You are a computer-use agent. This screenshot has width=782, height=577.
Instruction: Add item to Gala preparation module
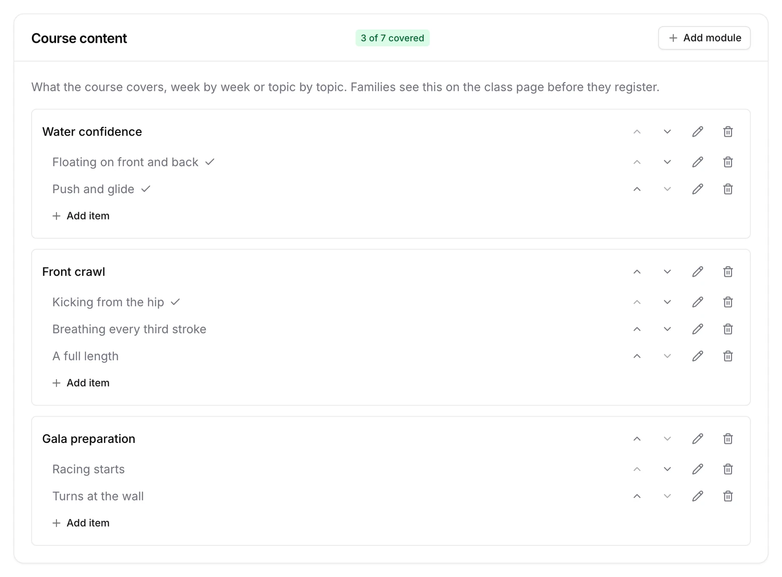(81, 523)
